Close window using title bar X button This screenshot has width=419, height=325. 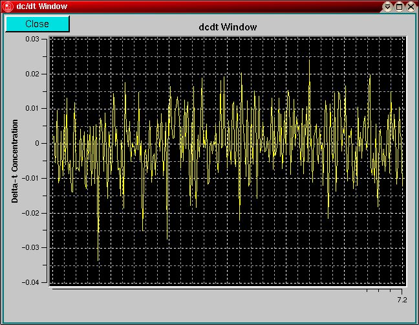[x=411, y=6]
